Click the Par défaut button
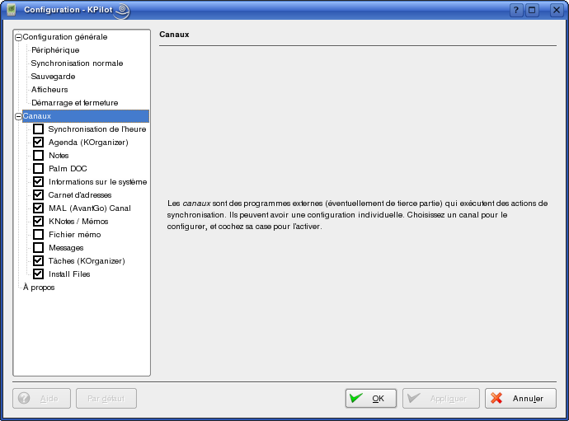Viewport: 569px width, 421px height. tap(106, 399)
